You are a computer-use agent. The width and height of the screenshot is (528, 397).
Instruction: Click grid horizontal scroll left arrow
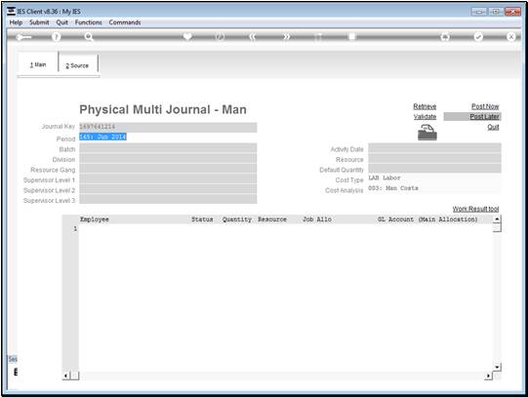pos(66,376)
